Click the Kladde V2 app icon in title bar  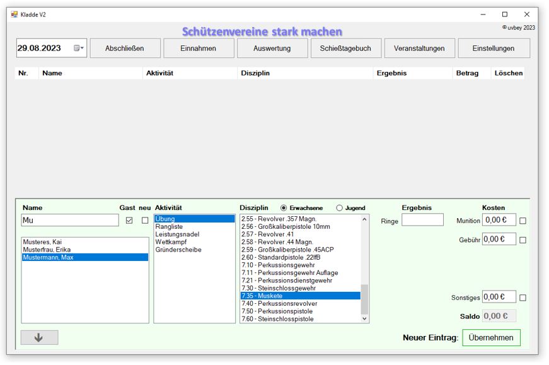(14, 14)
